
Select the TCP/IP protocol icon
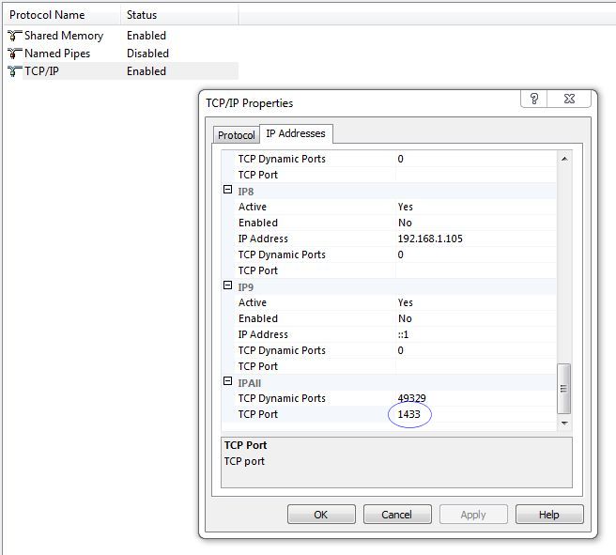coord(14,71)
